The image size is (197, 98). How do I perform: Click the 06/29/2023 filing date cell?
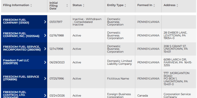(57, 62)
